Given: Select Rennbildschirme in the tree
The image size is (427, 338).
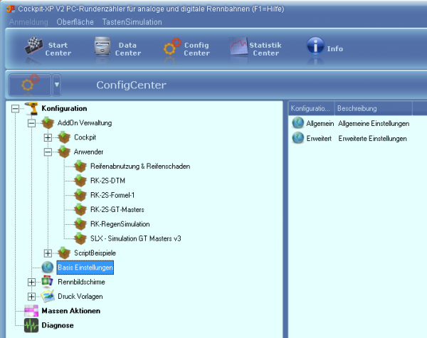Looking at the screenshot, I should coord(81,282).
